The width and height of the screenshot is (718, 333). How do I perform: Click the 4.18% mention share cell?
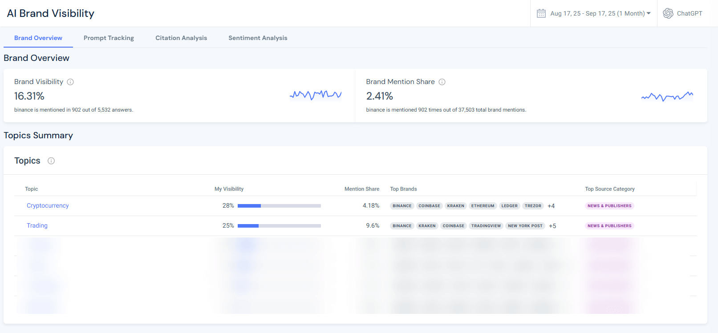(371, 206)
